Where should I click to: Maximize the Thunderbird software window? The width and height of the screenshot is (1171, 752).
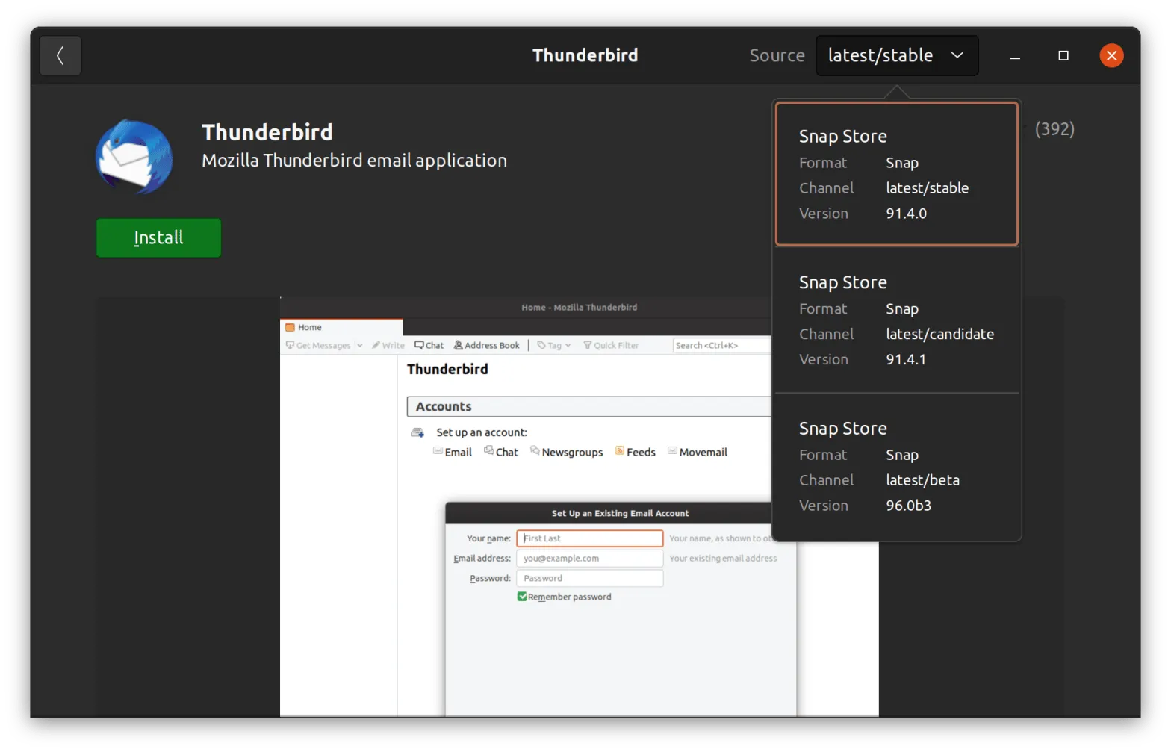pos(1063,55)
